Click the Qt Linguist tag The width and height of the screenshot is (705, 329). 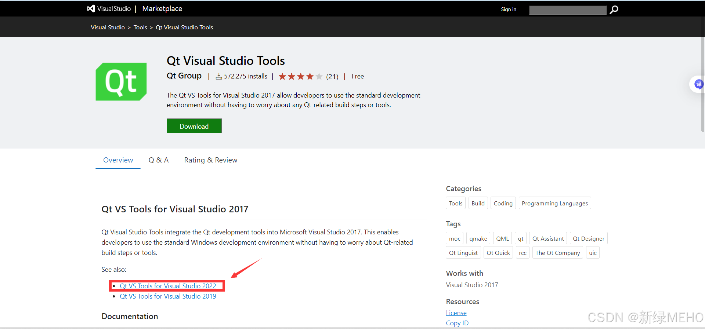coord(463,253)
